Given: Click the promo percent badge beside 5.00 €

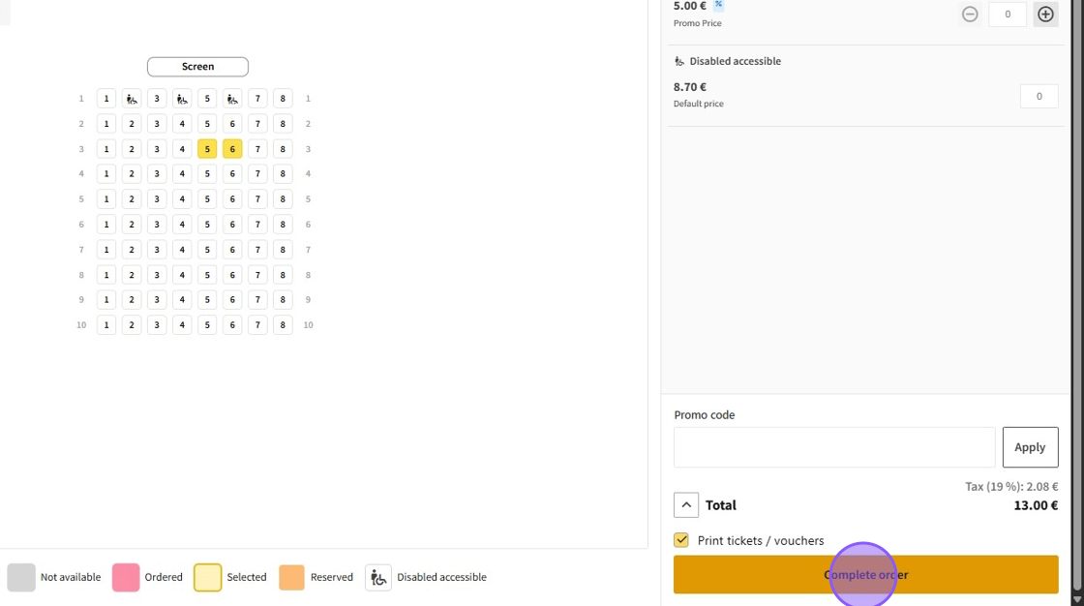Looking at the screenshot, I should (718, 5).
